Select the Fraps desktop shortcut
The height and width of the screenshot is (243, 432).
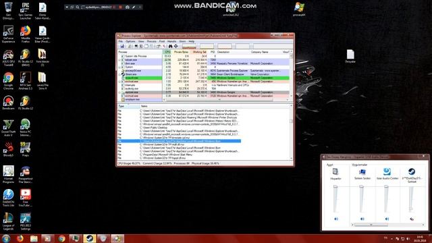[x=26, y=149]
